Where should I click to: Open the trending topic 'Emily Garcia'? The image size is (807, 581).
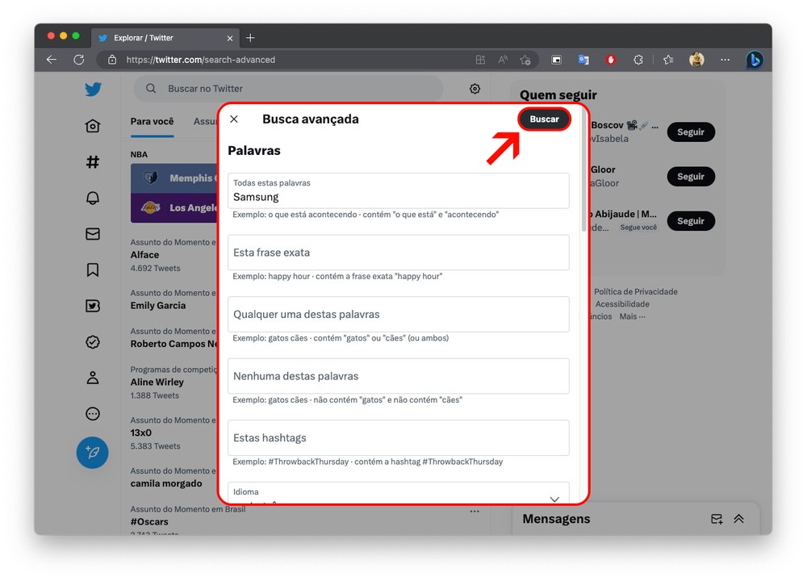(x=158, y=305)
